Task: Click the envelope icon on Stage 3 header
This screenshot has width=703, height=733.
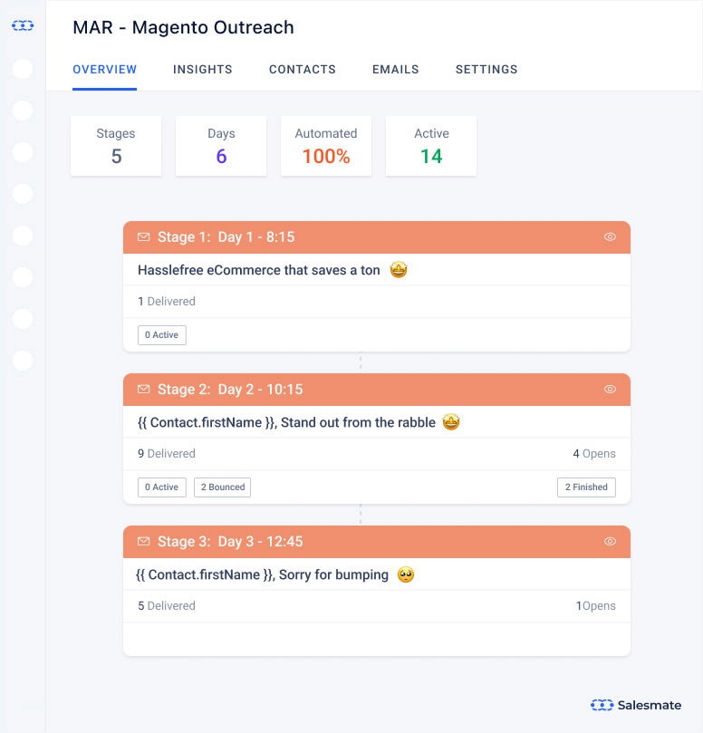Action: (x=143, y=541)
